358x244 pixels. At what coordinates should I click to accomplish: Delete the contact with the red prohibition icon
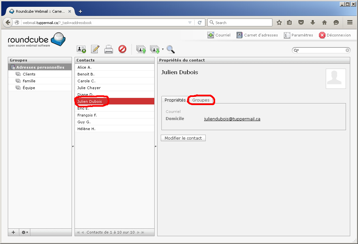pos(122,49)
